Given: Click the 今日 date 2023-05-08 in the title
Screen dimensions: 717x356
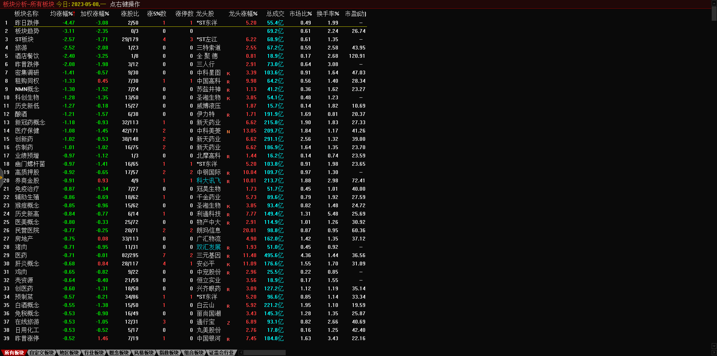Looking at the screenshot, I should click(x=86, y=4).
